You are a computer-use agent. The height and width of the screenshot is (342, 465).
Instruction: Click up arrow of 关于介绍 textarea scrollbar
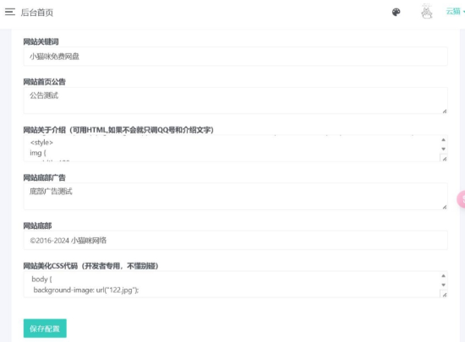[443, 140]
